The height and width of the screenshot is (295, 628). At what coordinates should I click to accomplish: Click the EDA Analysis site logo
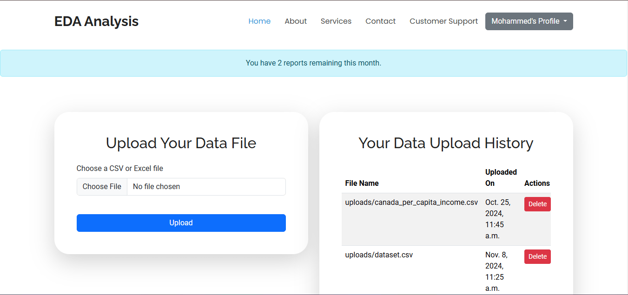(96, 21)
